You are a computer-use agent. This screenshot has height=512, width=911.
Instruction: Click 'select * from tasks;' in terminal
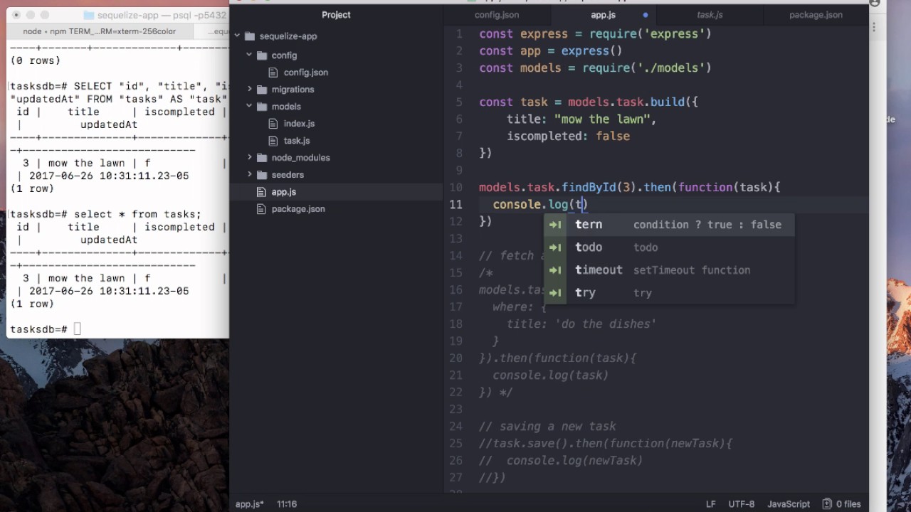point(137,214)
